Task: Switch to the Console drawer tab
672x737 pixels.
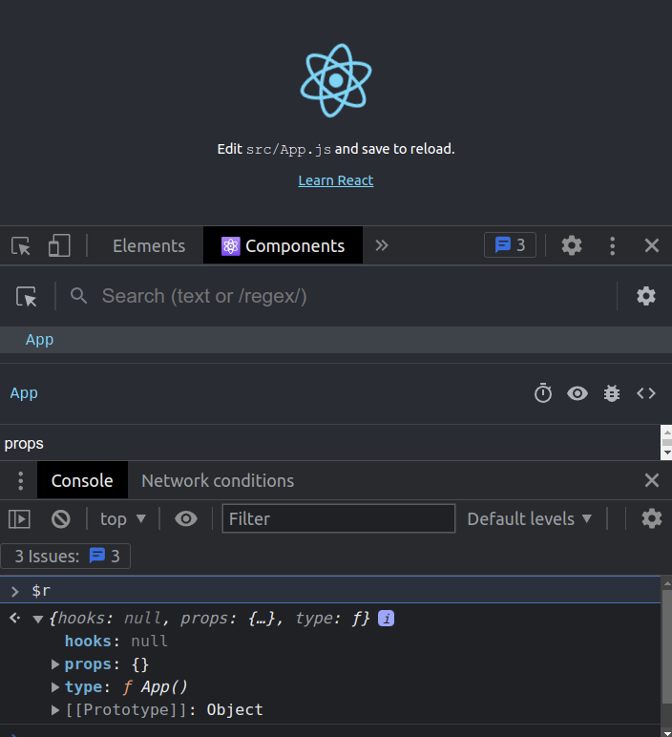Action: tap(82, 480)
